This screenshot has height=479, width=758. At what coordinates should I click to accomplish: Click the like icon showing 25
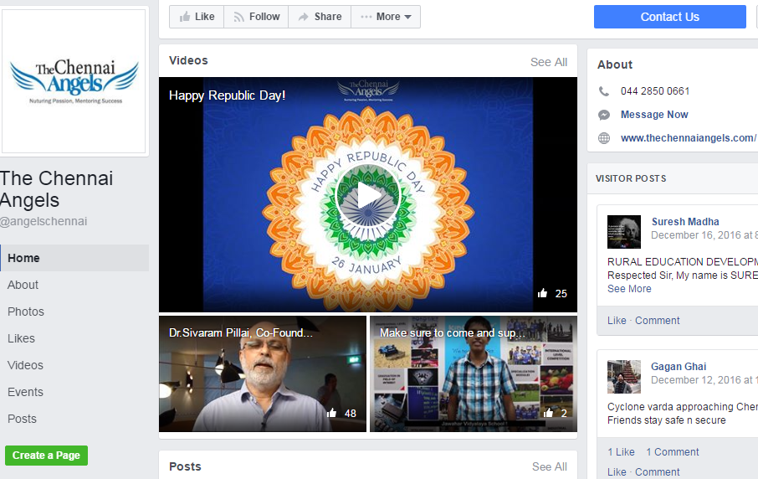(x=542, y=293)
